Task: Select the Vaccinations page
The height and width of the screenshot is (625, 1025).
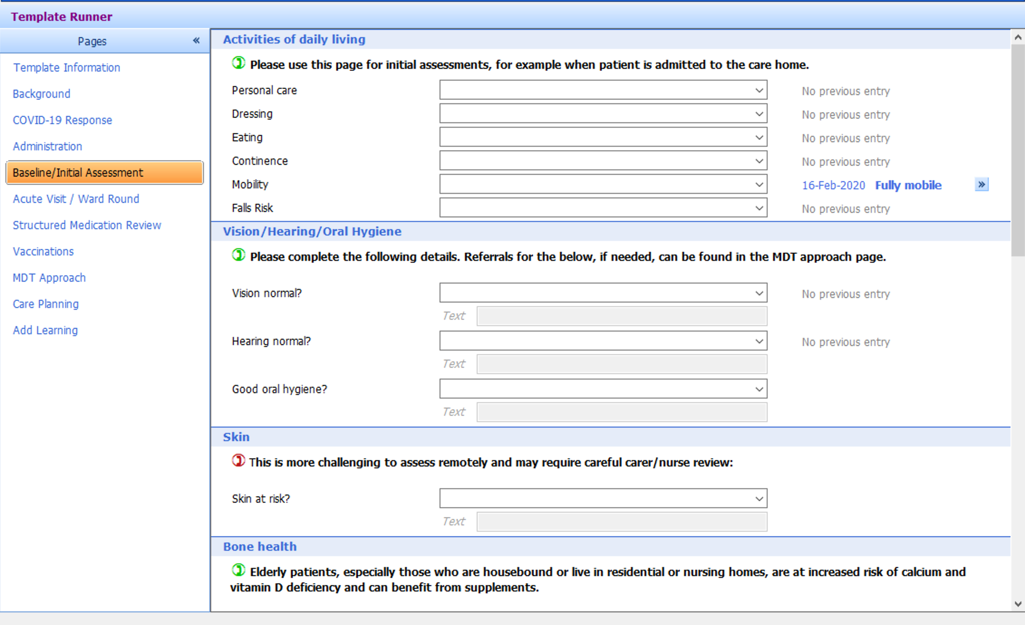Action: (43, 251)
